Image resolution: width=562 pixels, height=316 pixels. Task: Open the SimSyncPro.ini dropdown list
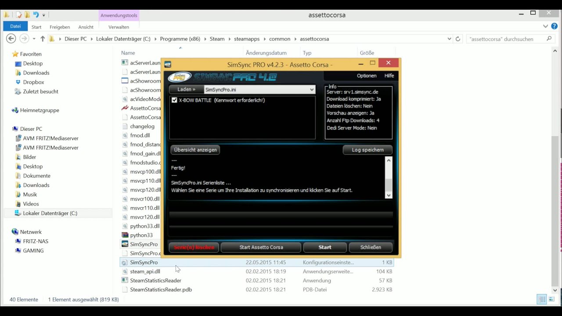coord(312,90)
